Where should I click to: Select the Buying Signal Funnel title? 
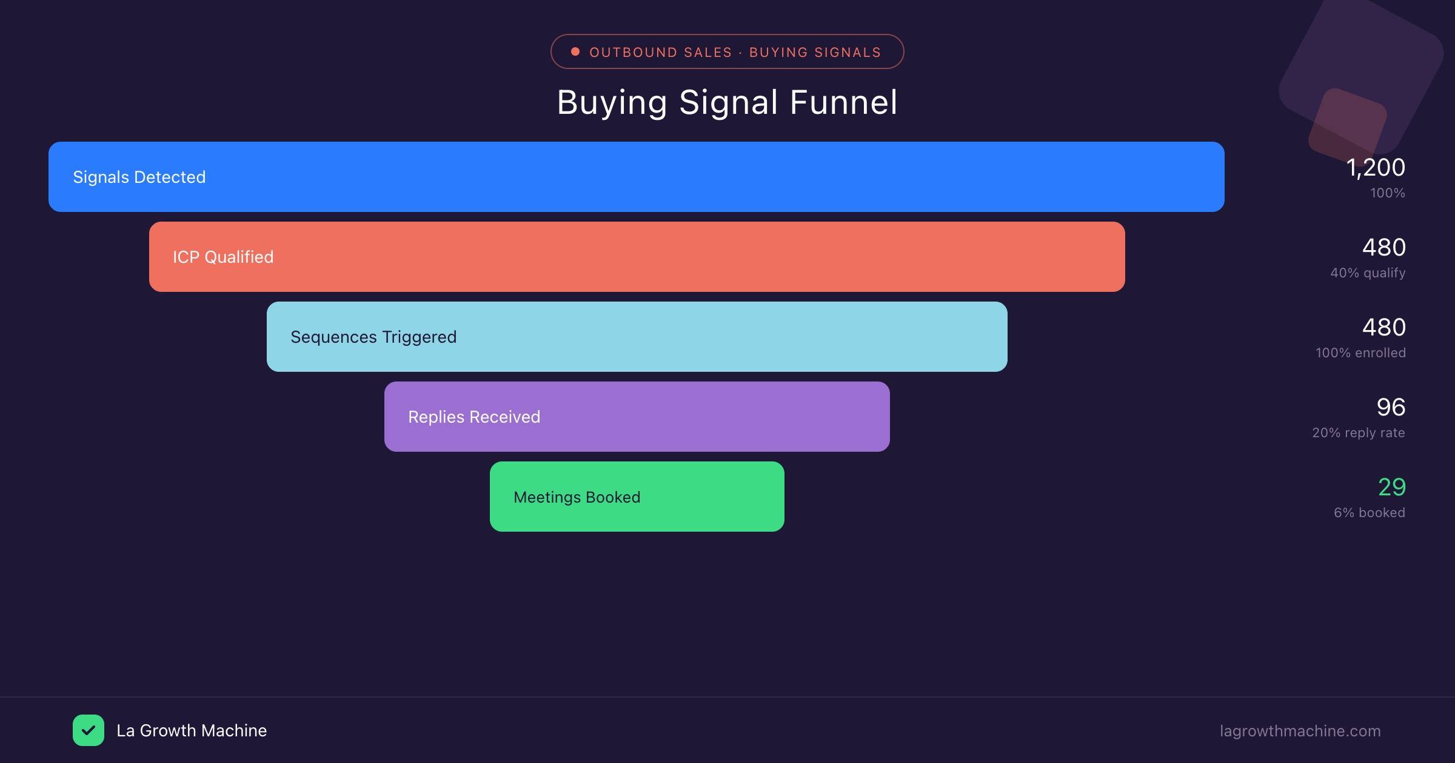point(727,102)
